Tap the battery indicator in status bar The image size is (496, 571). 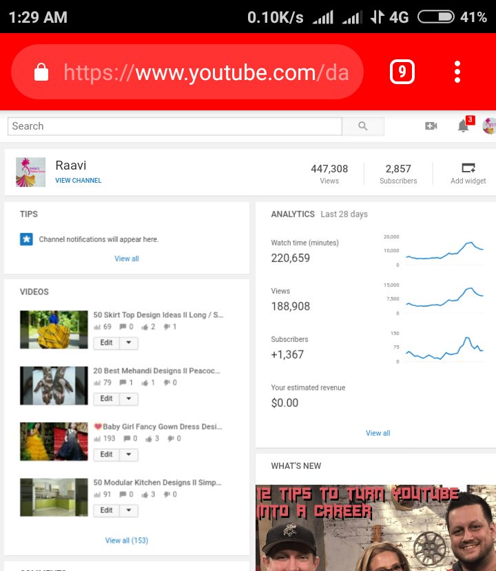[435, 17]
